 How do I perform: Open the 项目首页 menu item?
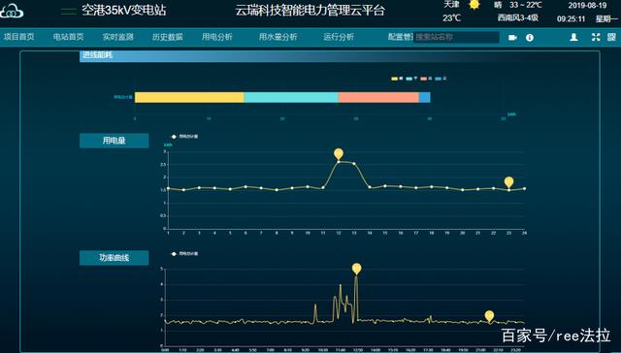click(x=19, y=37)
